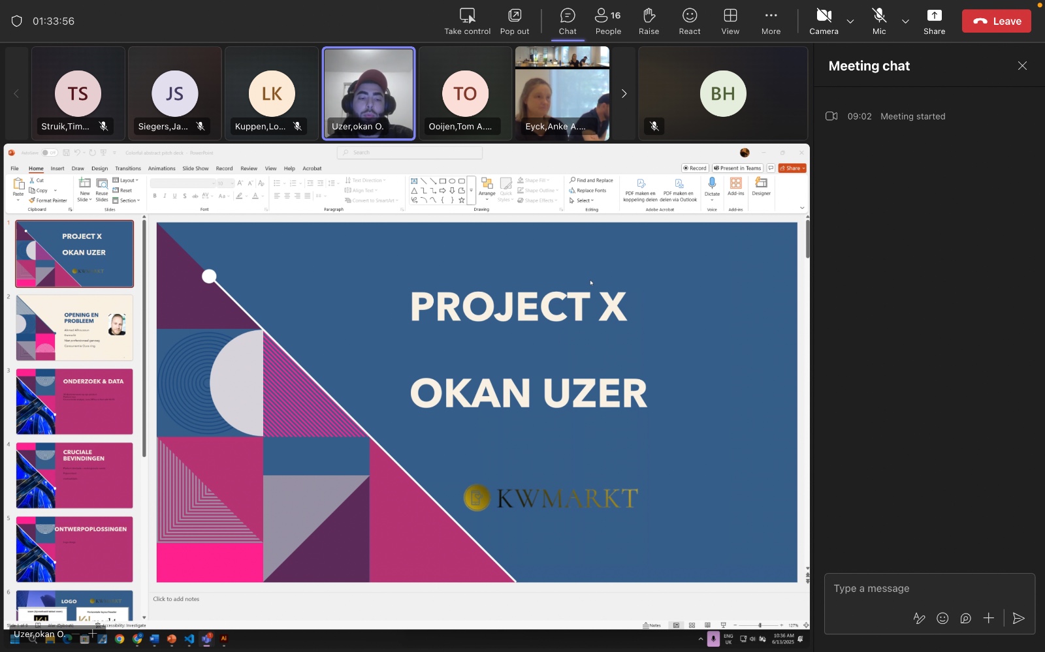
Task: Open the React emoji menu in Teams
Action: tap(689, 20)
